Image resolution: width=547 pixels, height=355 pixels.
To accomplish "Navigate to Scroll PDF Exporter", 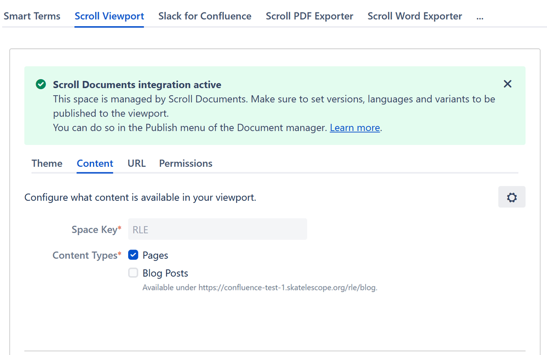I will coord(309,16).
